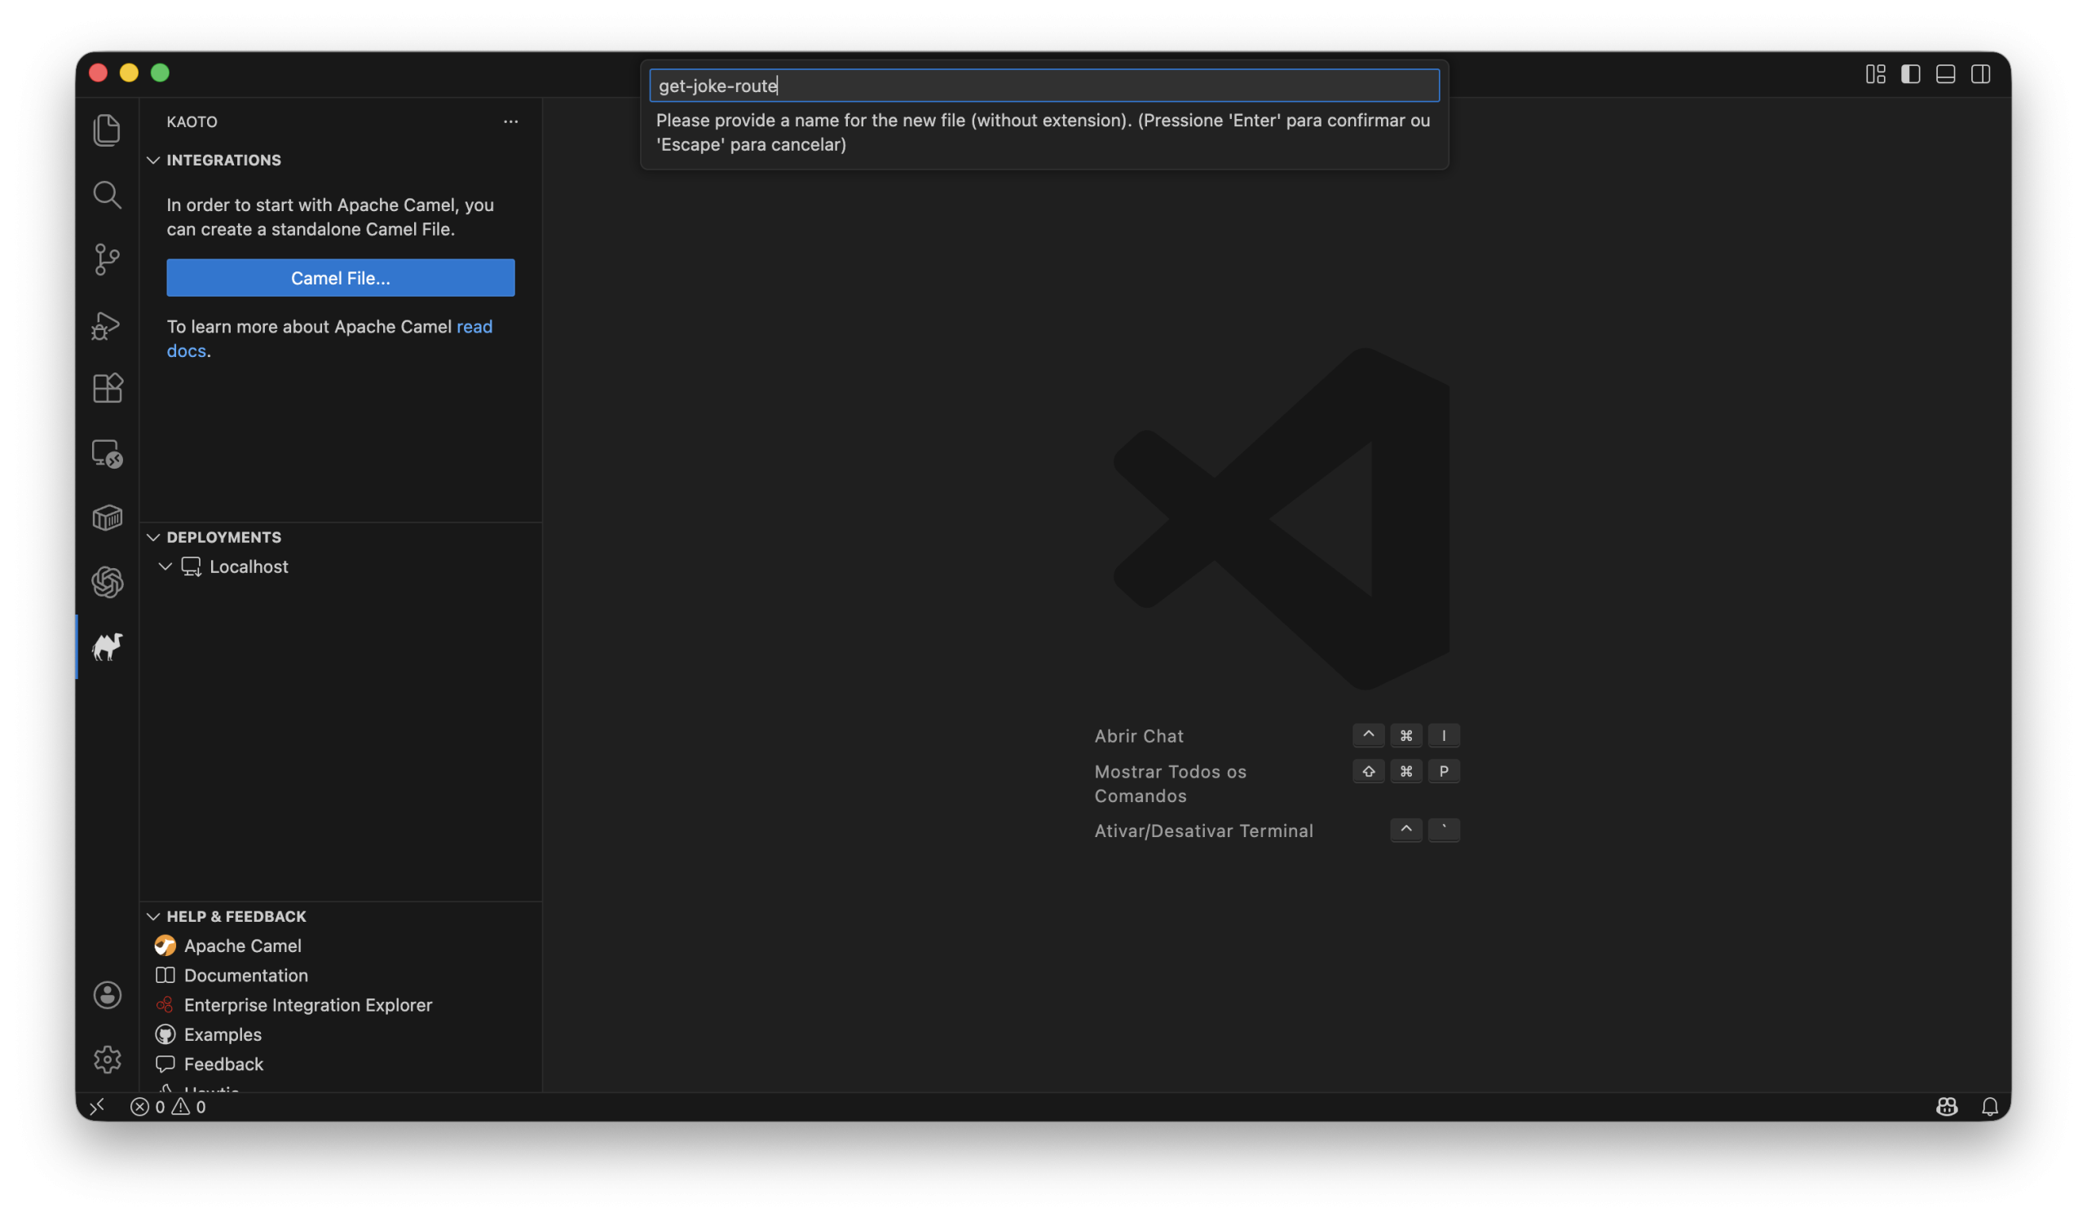Open the Kaoto camel icon view

pos(107,646)
